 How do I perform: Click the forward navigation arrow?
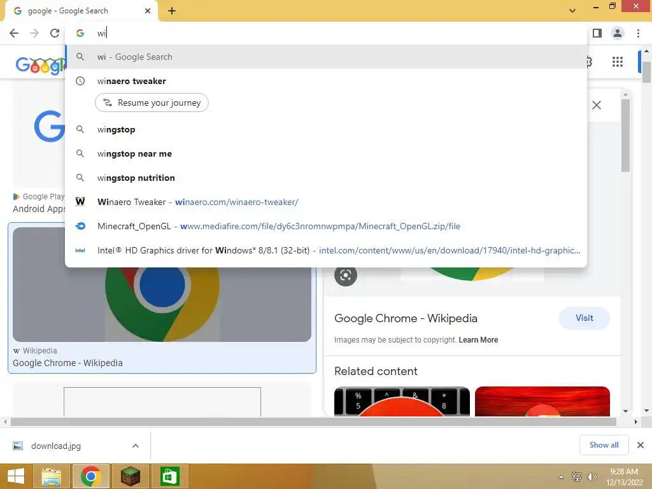point(34,33)
